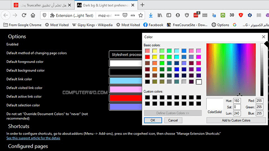This screenshot has height=151, width=269.
Task: Close the Dark bg & Light text tab
Action: pos(133,5)
